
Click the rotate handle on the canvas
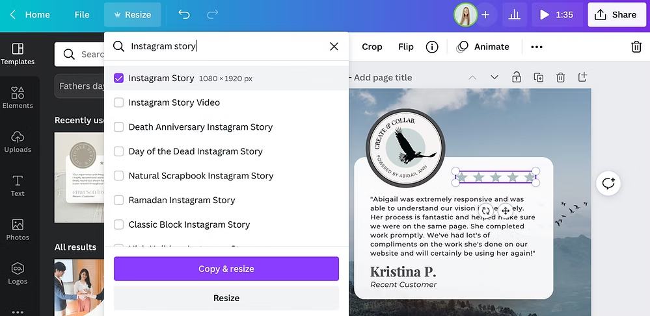[x=486, y=210]
